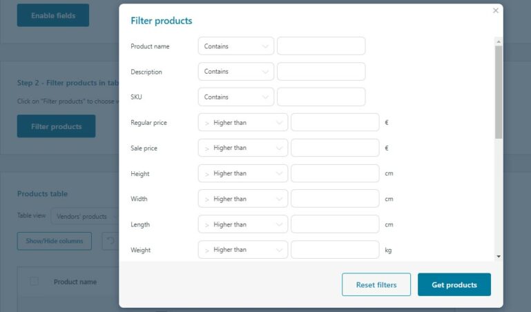This screenshot has height=312, width=531.
Task: Tick the select-all checkbox in products table
Action: (x=34, y=281)
